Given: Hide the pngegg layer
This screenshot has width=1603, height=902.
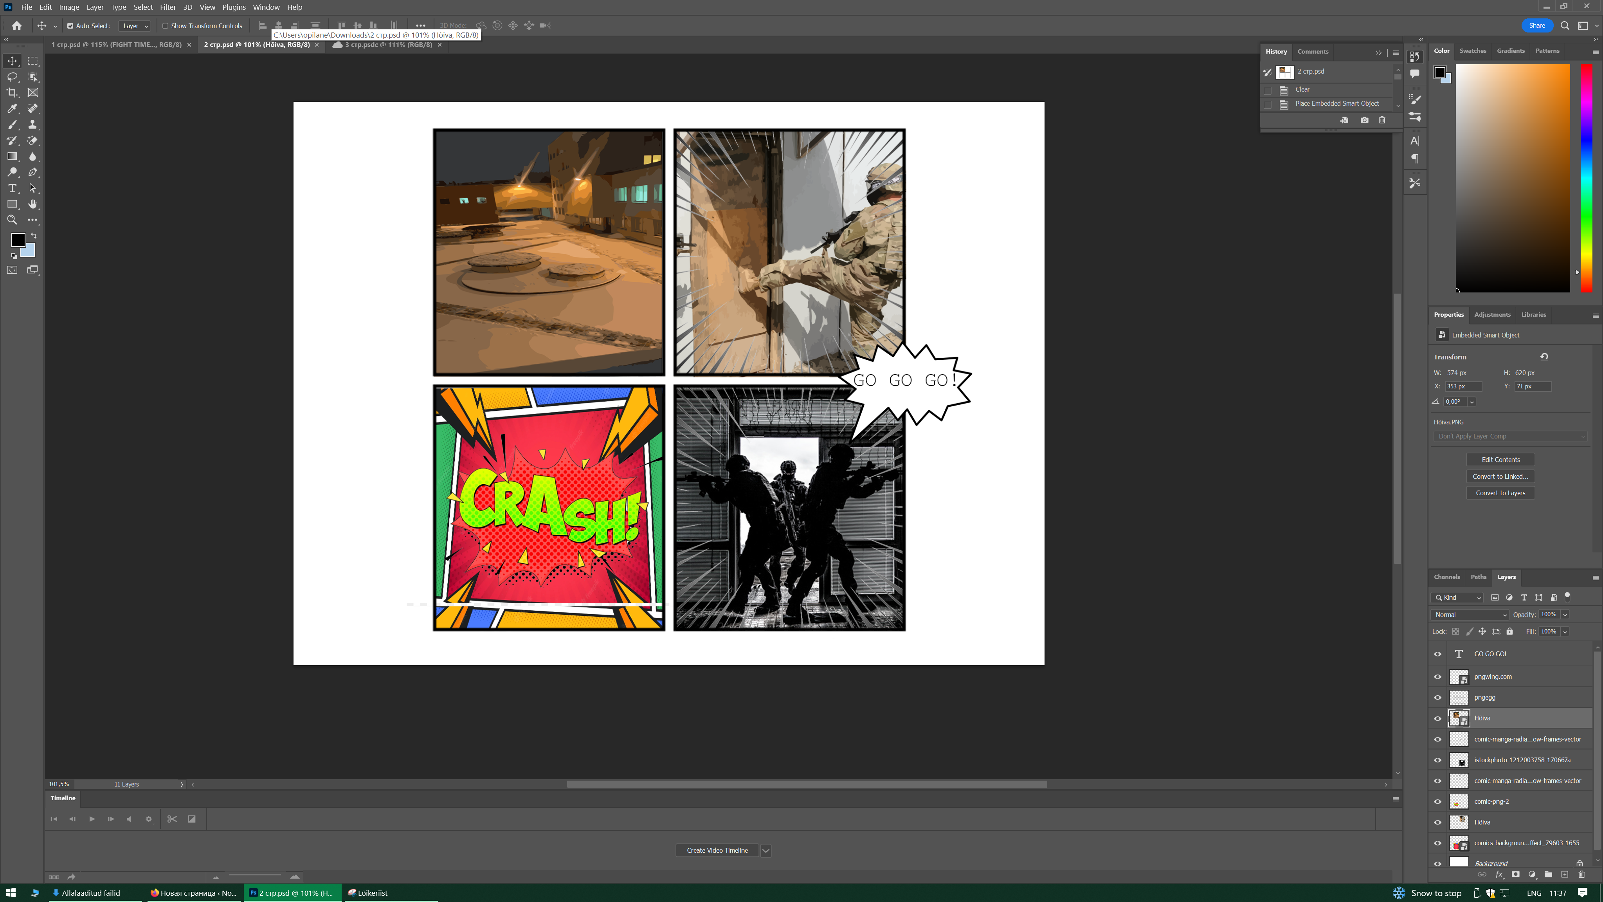Looking at the screenshot, I should click(x=1437, y=698).
